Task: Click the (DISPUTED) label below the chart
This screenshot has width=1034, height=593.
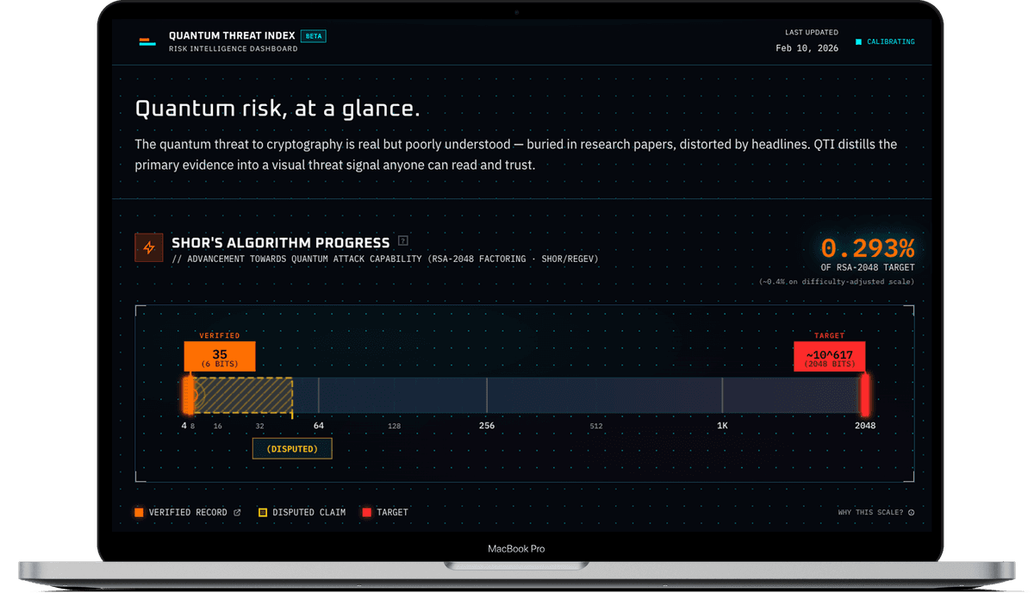Action: click(x=291, y=448)
